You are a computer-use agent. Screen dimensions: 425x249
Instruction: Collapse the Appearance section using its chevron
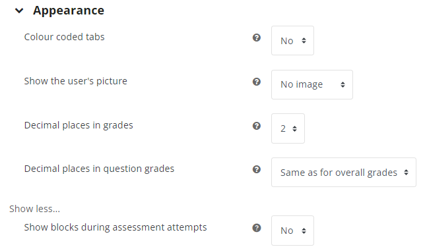19,11
